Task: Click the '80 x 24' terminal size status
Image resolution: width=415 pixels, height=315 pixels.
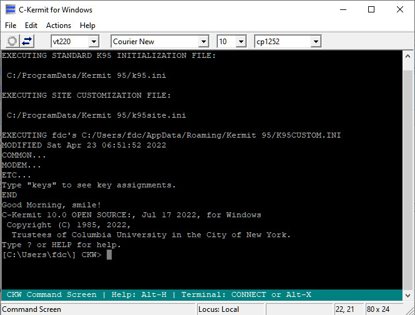Action: coord(378,309)
